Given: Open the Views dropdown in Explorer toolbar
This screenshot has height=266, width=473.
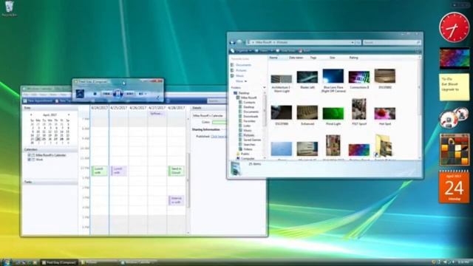Looking at the screenshot, I should (x=265, y=51).
